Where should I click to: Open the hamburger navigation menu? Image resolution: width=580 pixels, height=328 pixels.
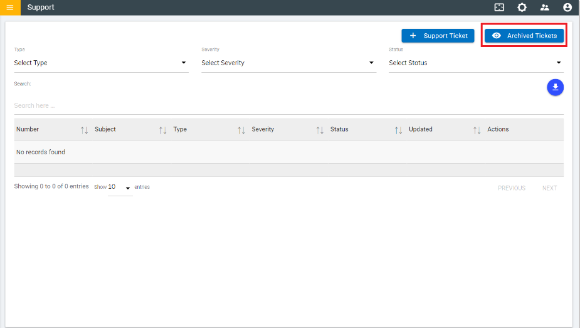[10, 8]
